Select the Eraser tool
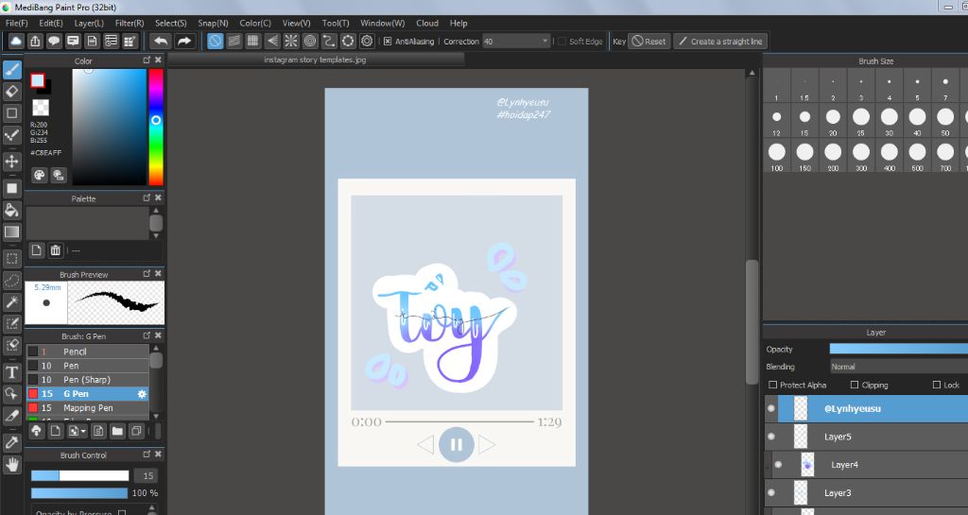The image size is (968, 515). pos(11,92)
